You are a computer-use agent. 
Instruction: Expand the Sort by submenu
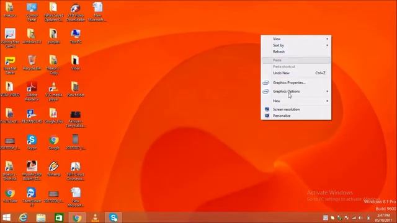[x=296, y=45]
